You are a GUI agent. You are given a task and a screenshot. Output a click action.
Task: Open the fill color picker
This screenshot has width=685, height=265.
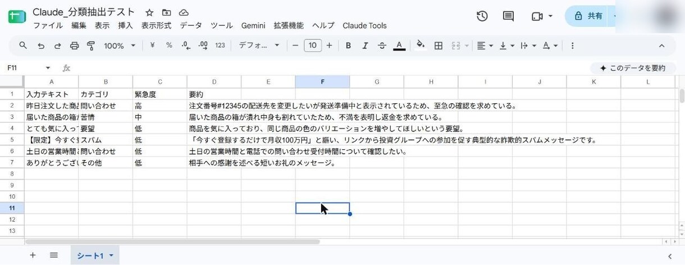tap(421, 45)
